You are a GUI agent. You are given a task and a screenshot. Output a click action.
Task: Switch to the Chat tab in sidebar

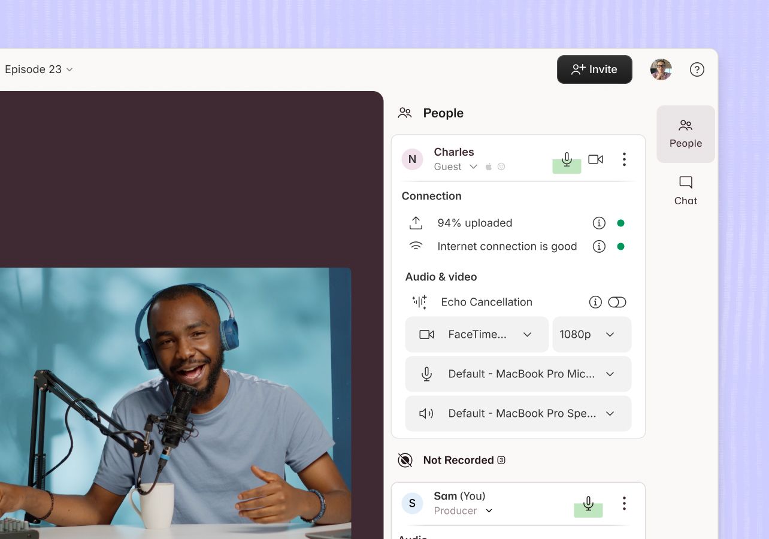pos(686,191)
